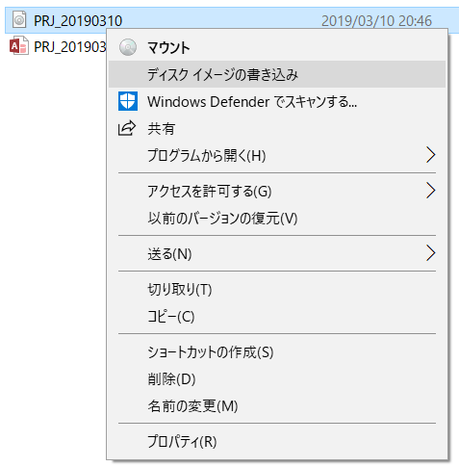This screenshot has height=467, width=459.
Task: Expand the アクセスを許可する(G) submenu arrow
Action: (430, 191)
